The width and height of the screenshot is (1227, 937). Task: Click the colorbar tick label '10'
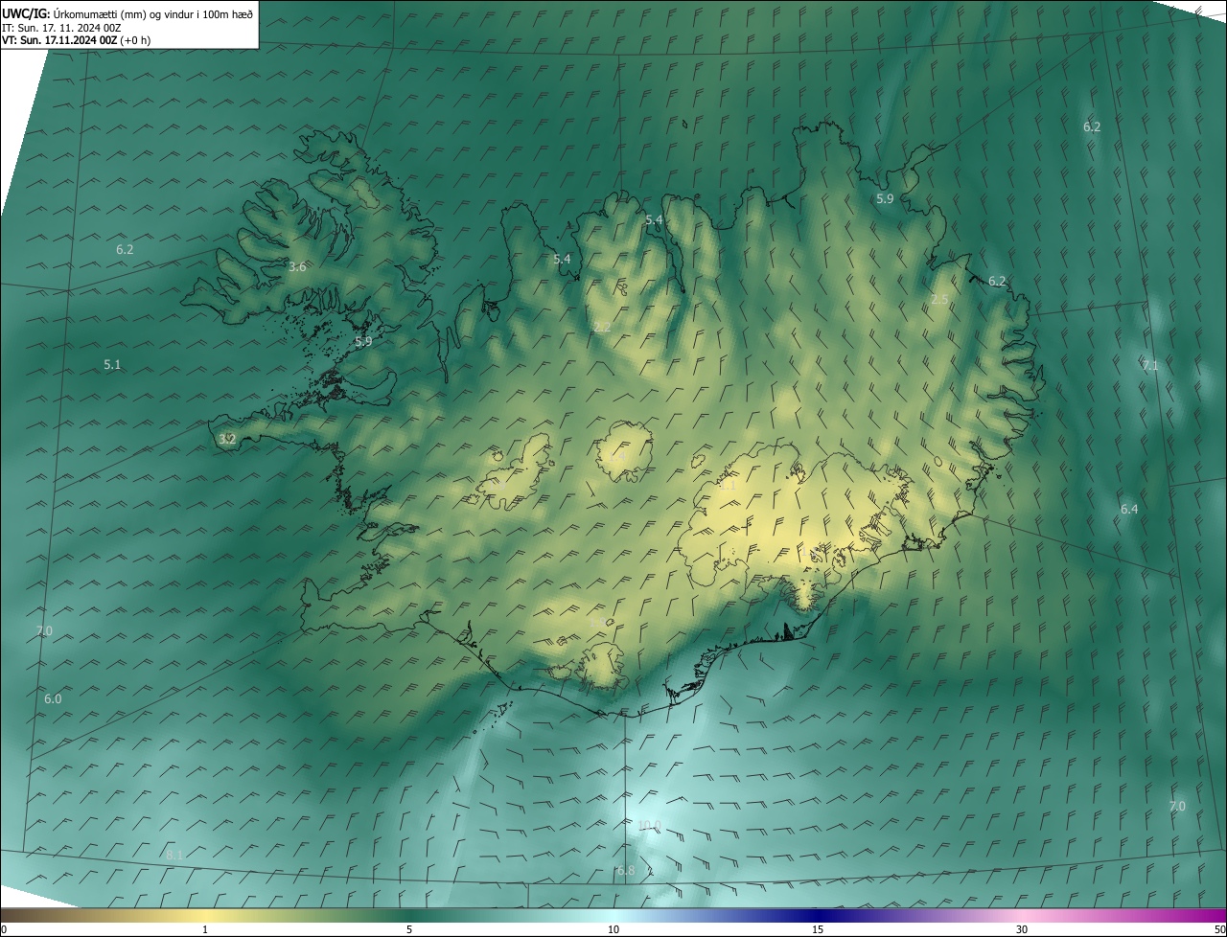pyautogui.click(x=613, y=929)
